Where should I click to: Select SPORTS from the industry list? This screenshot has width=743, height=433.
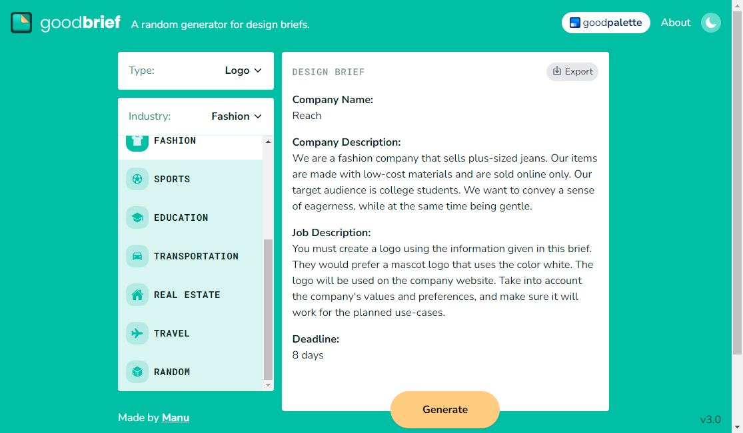click(x=171, y=179)
